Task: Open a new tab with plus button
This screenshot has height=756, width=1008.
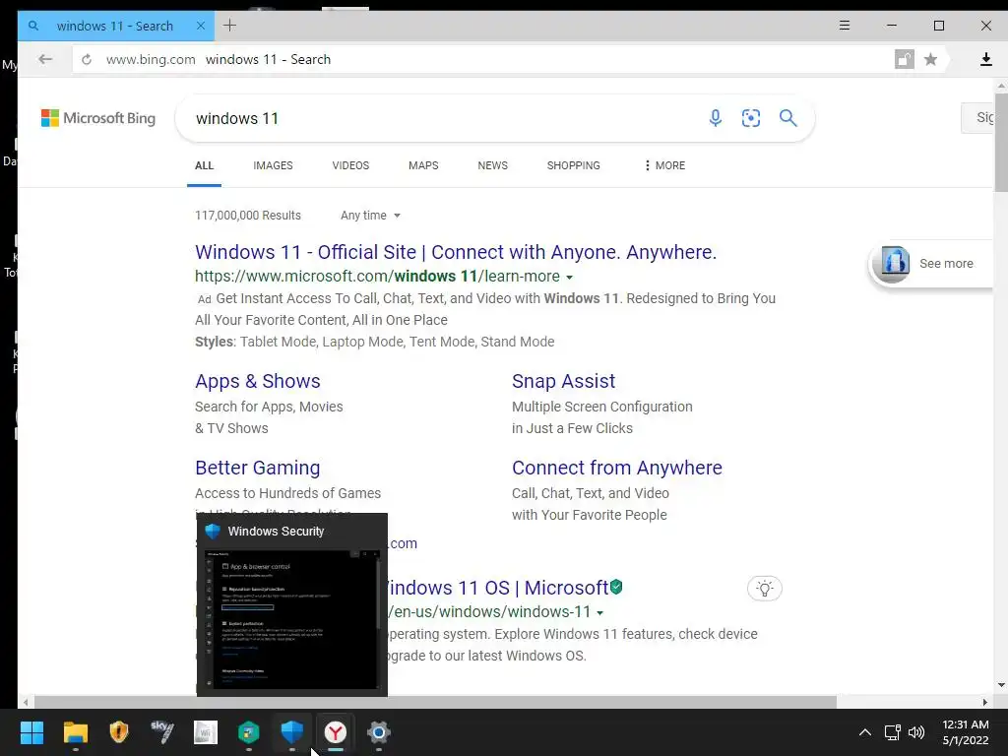Action: [229, 26]
